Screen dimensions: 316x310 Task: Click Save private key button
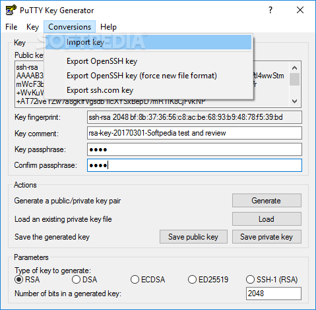(267, 237)
